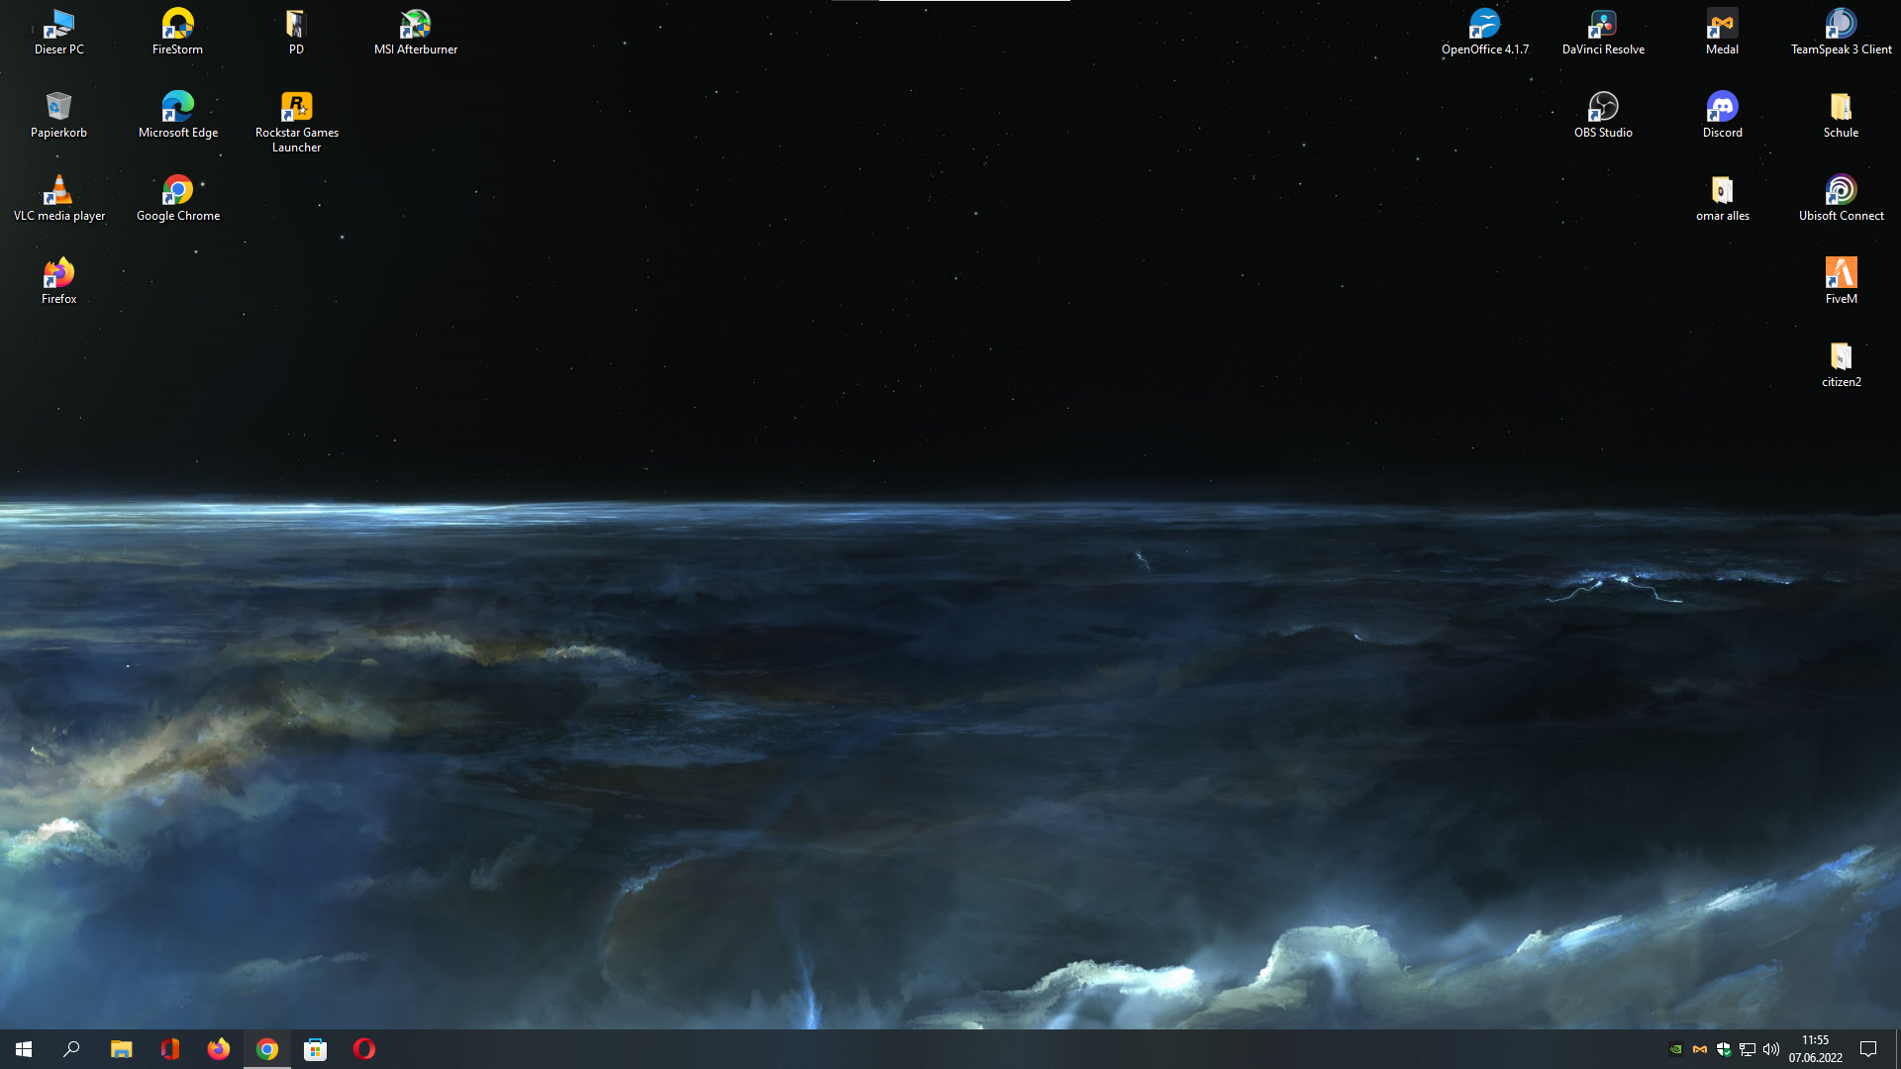
Task: Click the taskbar clock and date
Action: (1815, 1049)
